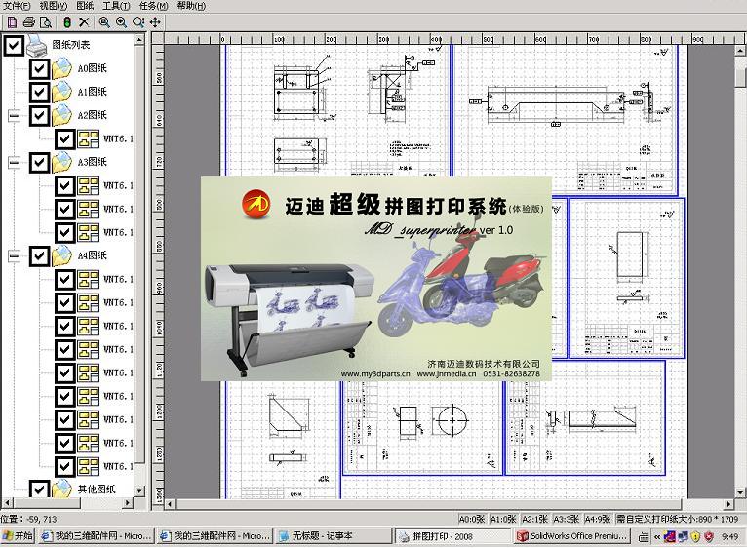Open the 视图(V) menu
This screenshot has width=747, height=548.
(54, 6)
